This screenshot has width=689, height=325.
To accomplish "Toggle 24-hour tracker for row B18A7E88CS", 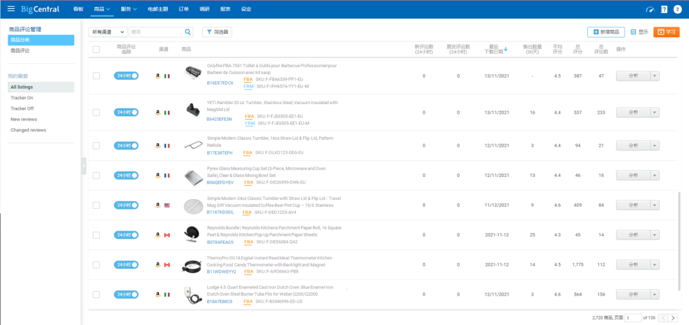I will pos(126,294).
